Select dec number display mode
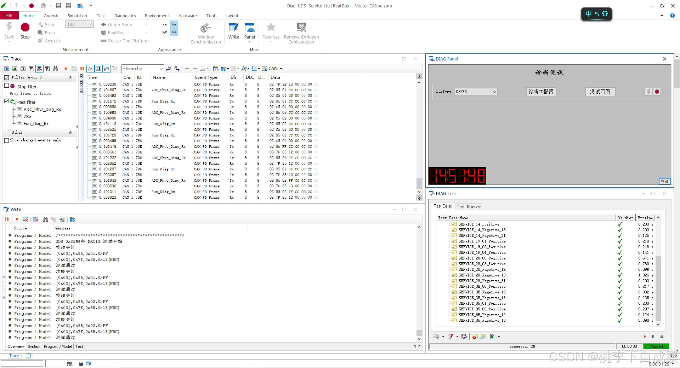The width and height of the screenshot is (680, 368). pyautogui.click(x=165, y=24)
